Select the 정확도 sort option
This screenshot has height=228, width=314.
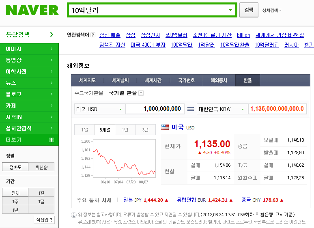pos(15,167)
